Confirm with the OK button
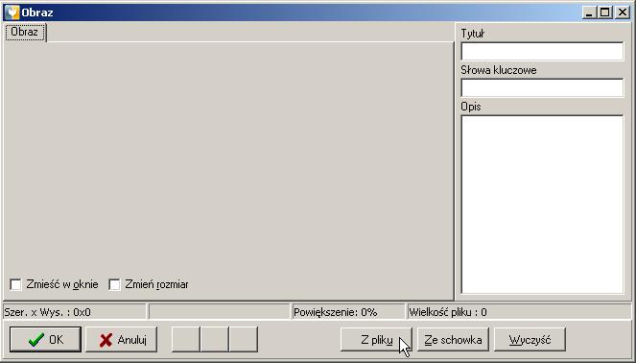 pos(45,339)
